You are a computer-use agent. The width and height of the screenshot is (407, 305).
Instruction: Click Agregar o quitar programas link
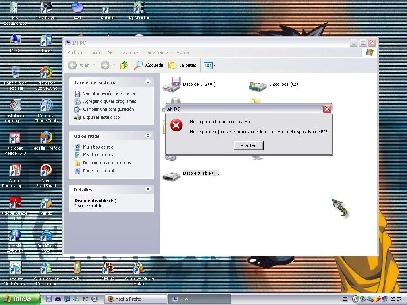(109, 101)
